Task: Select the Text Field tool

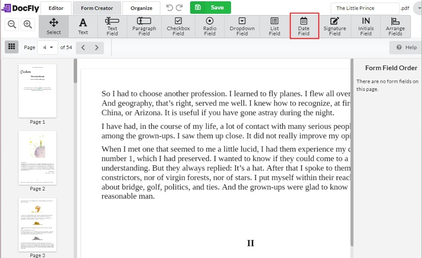Action: click(112, 26)
